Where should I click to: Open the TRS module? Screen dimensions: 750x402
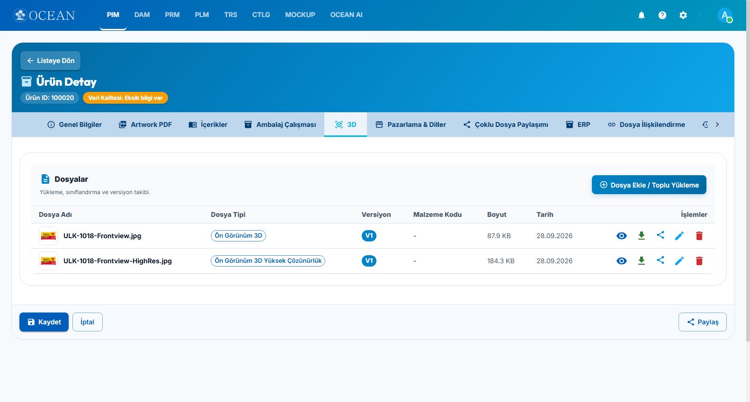(231, 15)
